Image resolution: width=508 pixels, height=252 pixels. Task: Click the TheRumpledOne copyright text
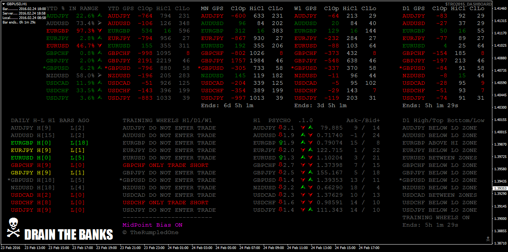coord(150,233)
